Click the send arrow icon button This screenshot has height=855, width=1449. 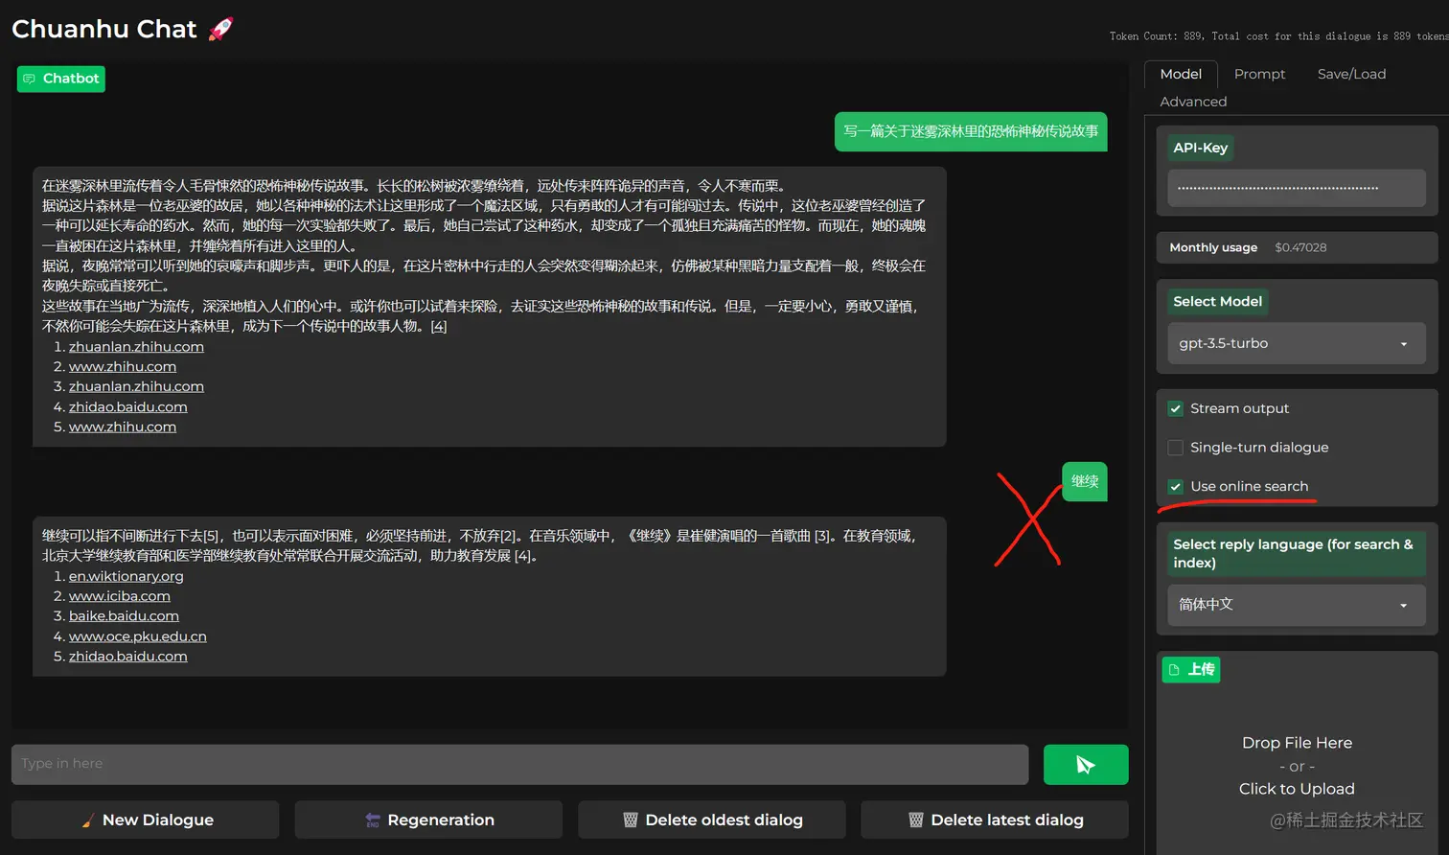tap(1085, 764)
